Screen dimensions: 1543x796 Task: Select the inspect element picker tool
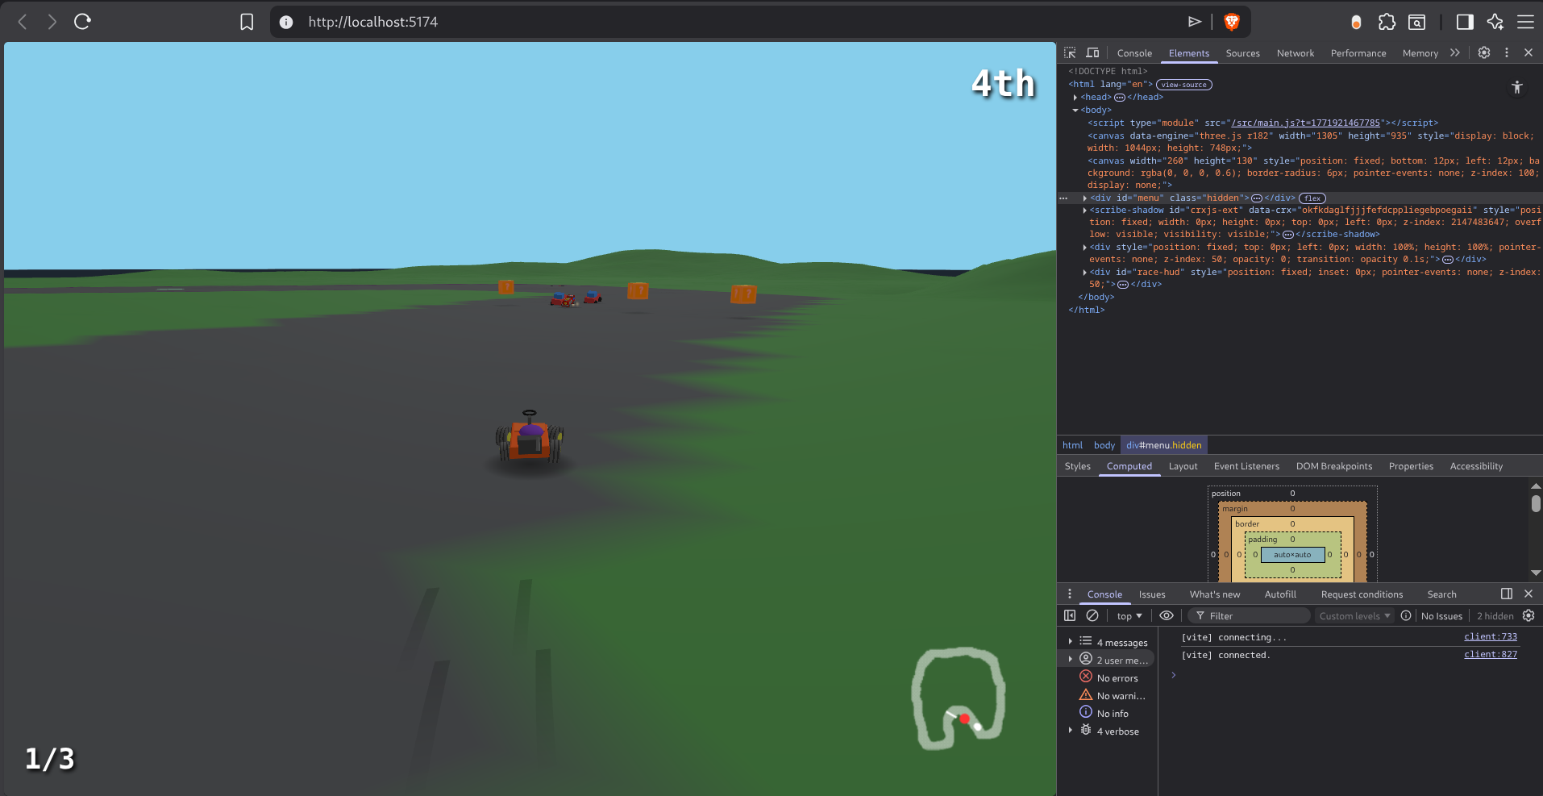point(1069,52)
